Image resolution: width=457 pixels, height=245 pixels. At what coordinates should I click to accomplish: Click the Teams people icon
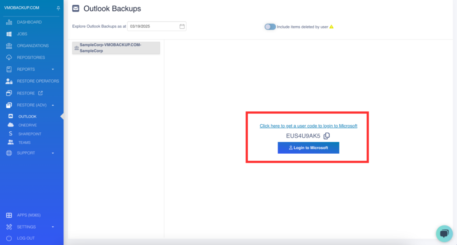(11, 142)
